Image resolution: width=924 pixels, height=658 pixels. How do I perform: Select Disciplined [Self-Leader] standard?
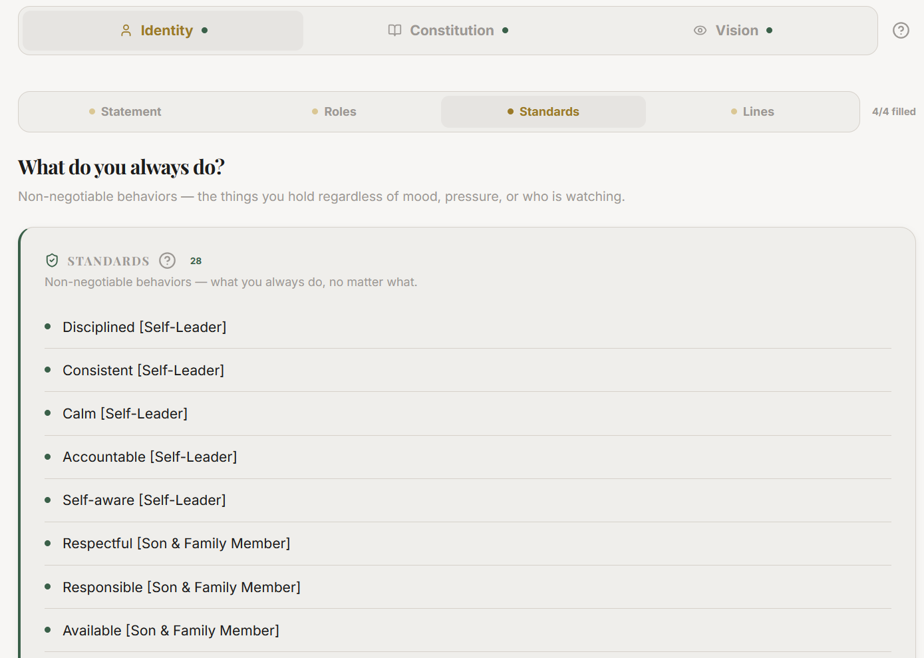tap(468, 327)
